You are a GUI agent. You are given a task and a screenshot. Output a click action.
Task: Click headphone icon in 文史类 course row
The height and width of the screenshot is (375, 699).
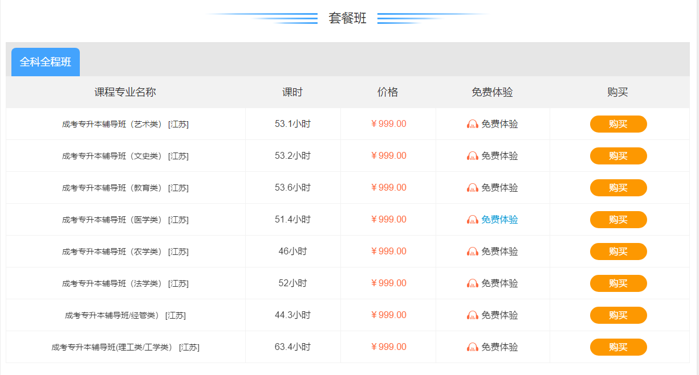point(472,156)
